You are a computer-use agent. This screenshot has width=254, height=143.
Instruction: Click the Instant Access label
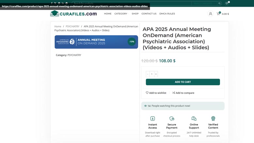coord(152,126)
